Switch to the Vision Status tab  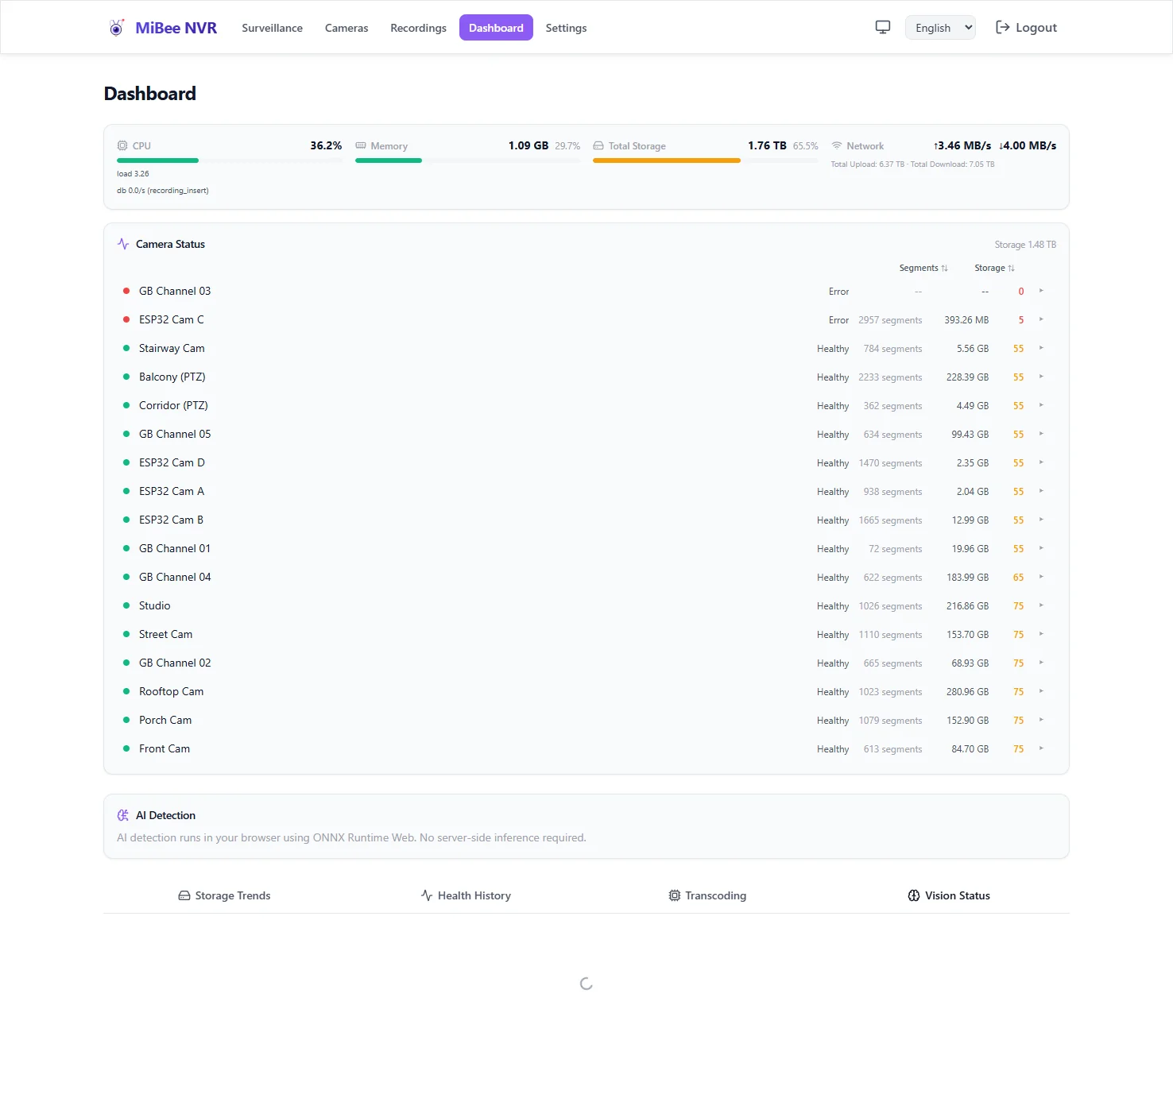[949, 895]
